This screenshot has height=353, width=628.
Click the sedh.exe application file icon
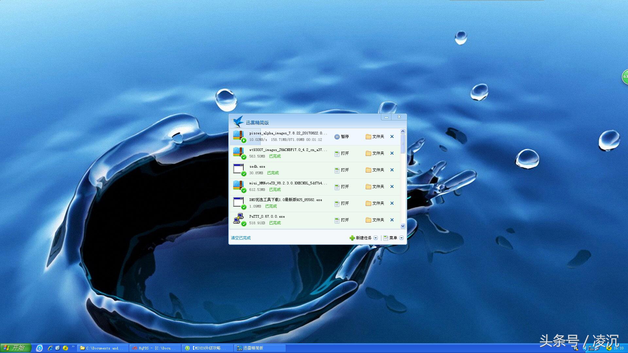(239, 169)
